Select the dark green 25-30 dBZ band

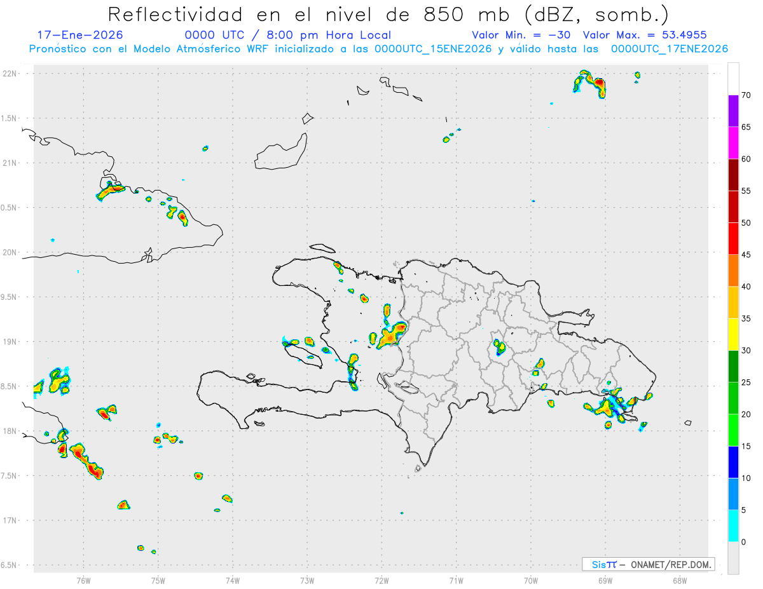click(x=733, y=367)
